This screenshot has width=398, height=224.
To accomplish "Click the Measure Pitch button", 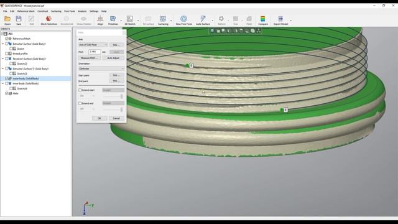I will 90,58.
